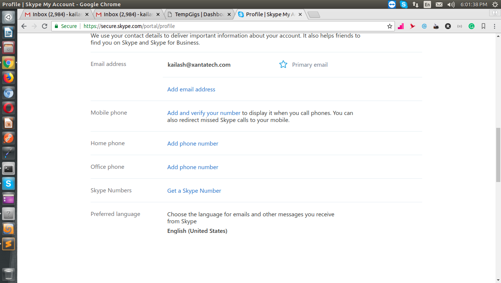Open the volume indicator in the top panel
Screen dimensions: 501x283
(x=451, y=4)
